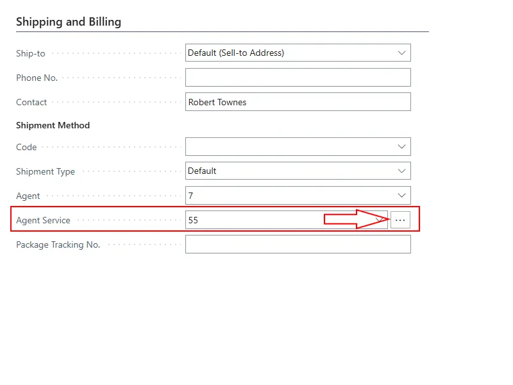Expand the Shipment Method Code dropdown arrow
The width and height of the screenshot is (513, 385).
(x=401, y=147)
